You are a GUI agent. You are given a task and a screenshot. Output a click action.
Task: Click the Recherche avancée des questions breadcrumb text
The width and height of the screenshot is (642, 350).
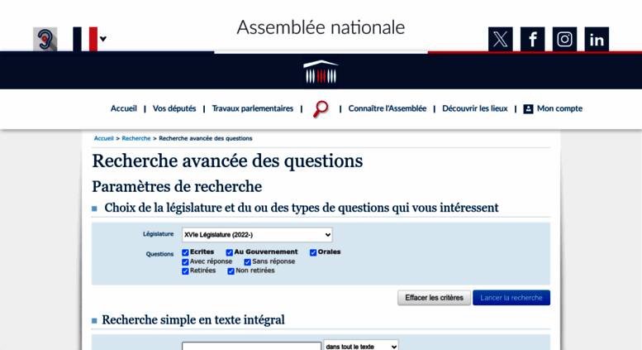click(206, 138)
